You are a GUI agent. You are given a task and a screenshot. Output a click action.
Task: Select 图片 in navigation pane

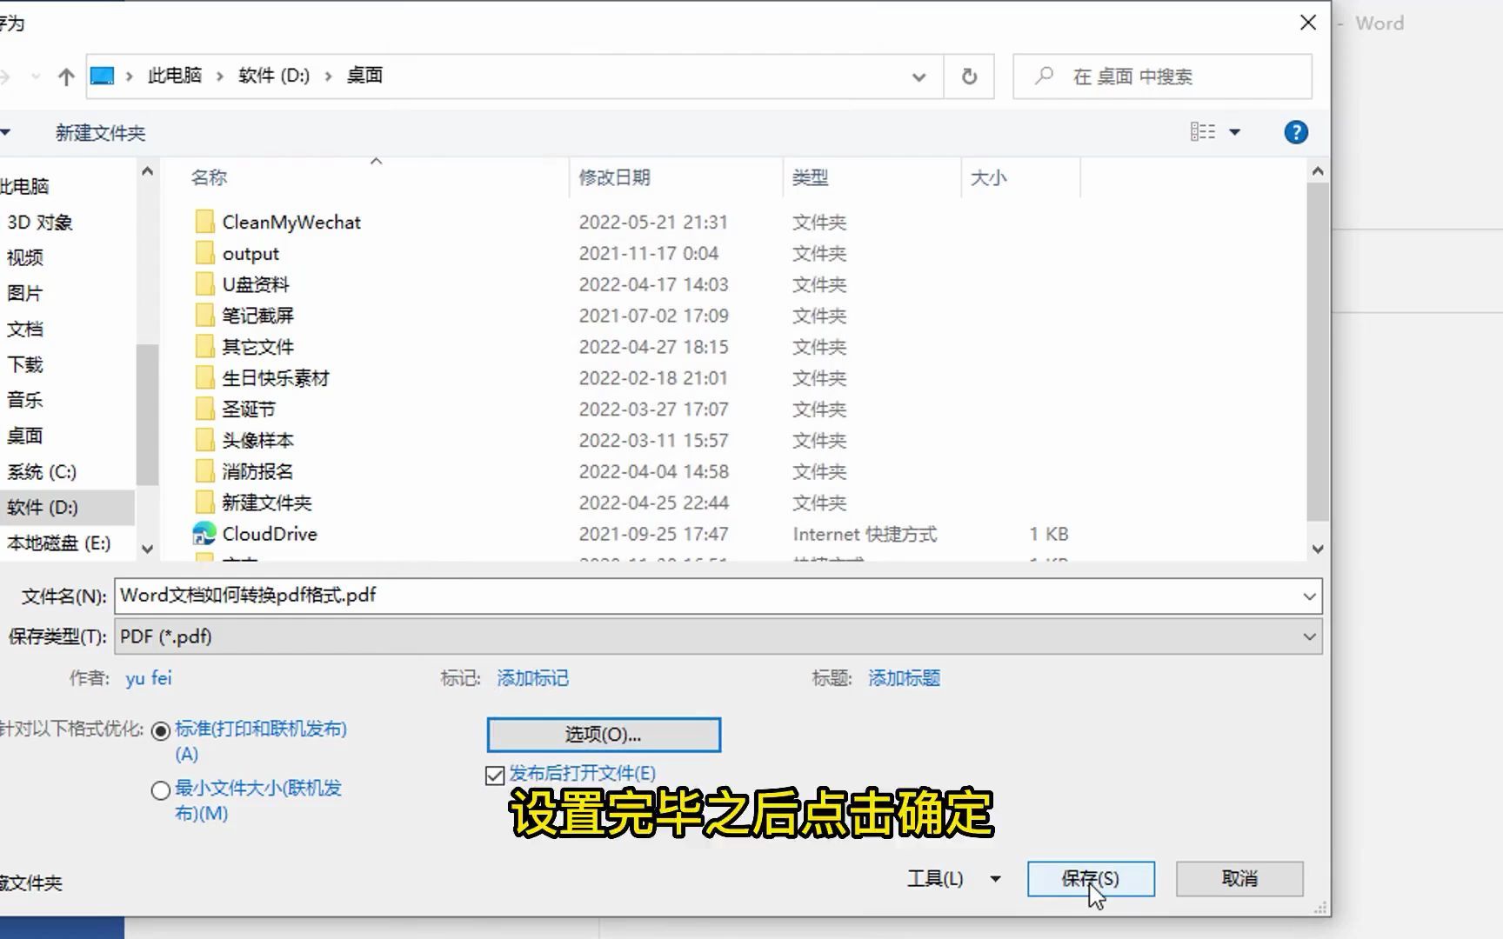pos(25,293)
